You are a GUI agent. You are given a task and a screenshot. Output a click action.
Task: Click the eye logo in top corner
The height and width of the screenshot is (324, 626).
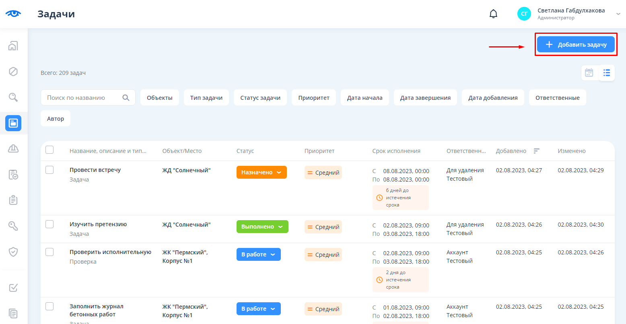[x=13, y=14]
